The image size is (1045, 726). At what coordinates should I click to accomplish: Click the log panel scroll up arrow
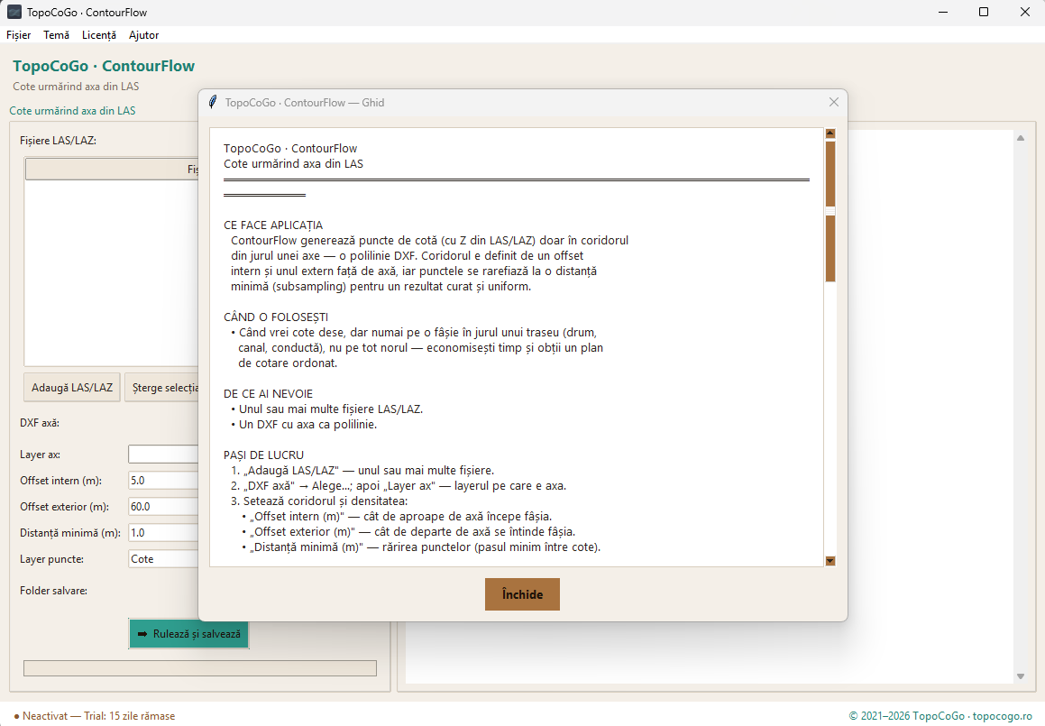point(1021,138)
